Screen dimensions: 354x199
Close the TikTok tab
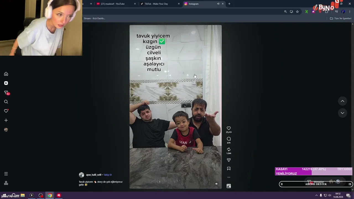click(179, 4)
